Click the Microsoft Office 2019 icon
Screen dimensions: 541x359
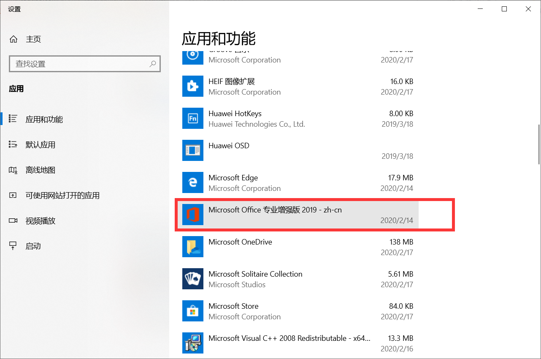click(x=193, y=215)
